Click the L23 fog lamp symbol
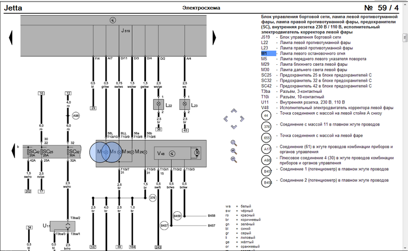The height and width of the screenshot is (251, 408). 185,104
